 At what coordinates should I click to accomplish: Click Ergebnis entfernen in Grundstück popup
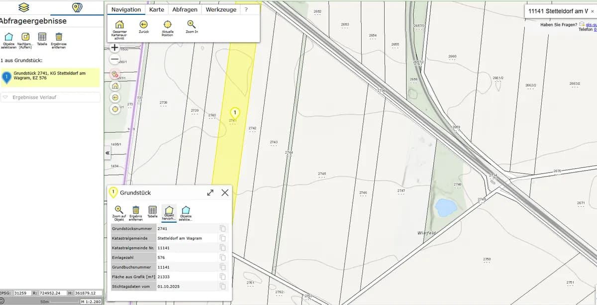(x=136, y=213)
